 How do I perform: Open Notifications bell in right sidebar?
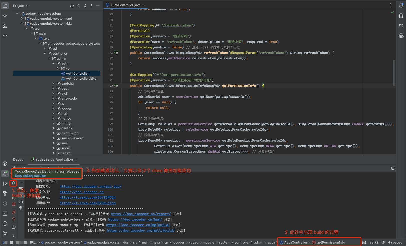pos(401,6)
